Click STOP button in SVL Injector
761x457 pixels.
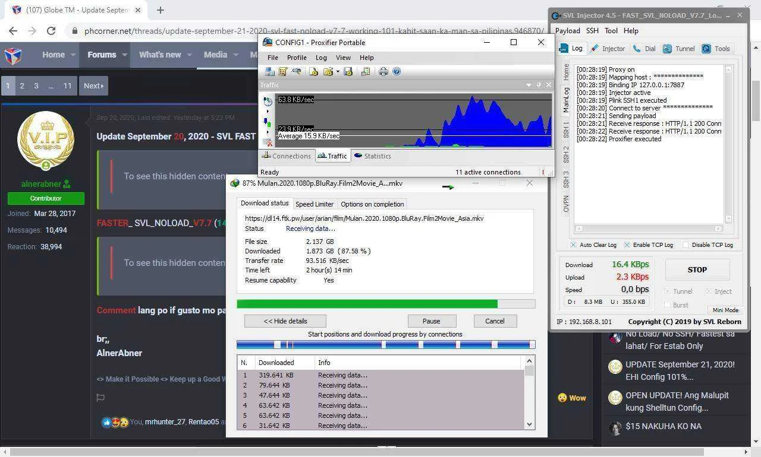click(697, 269)
